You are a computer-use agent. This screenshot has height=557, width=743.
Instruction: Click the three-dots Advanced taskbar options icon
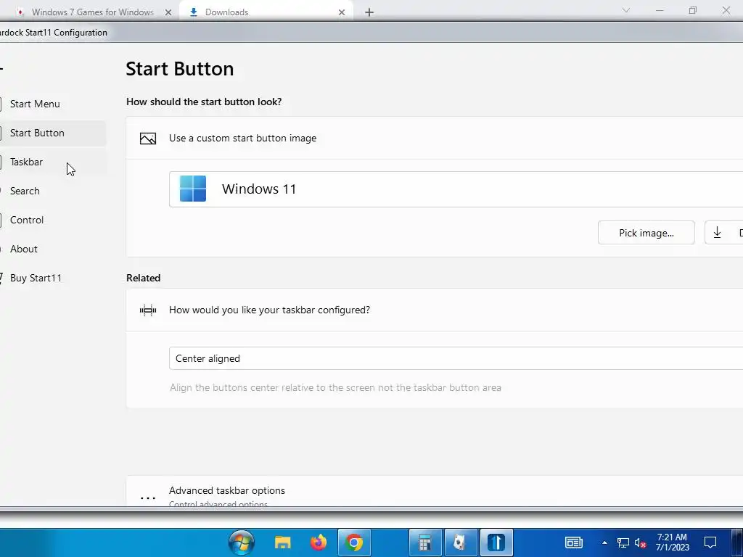[148, 498]
